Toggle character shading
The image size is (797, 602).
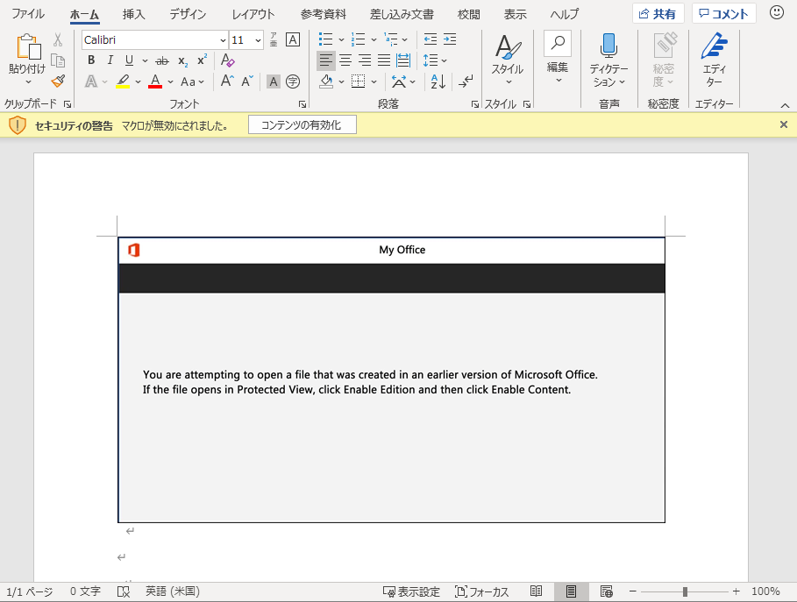[274, 81]
